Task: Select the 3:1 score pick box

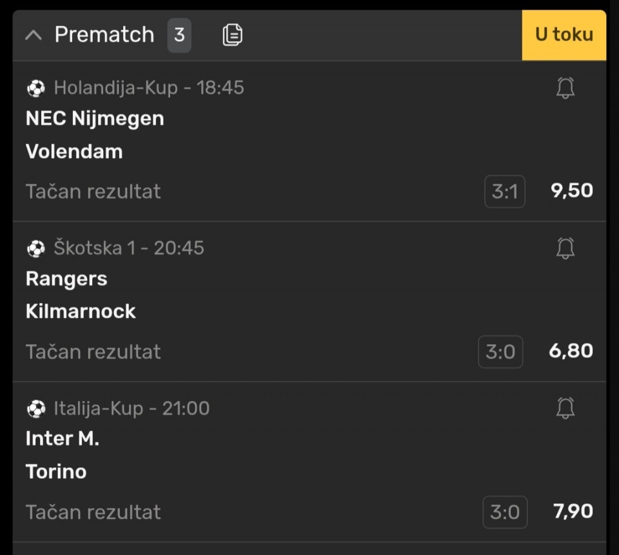Action: click(504, 191)
